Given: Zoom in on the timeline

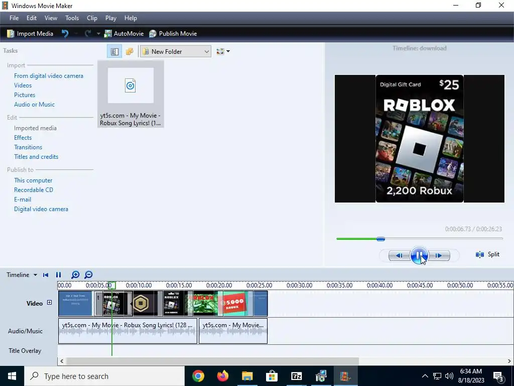Looking at the screenshot, I should coord(75,275).
